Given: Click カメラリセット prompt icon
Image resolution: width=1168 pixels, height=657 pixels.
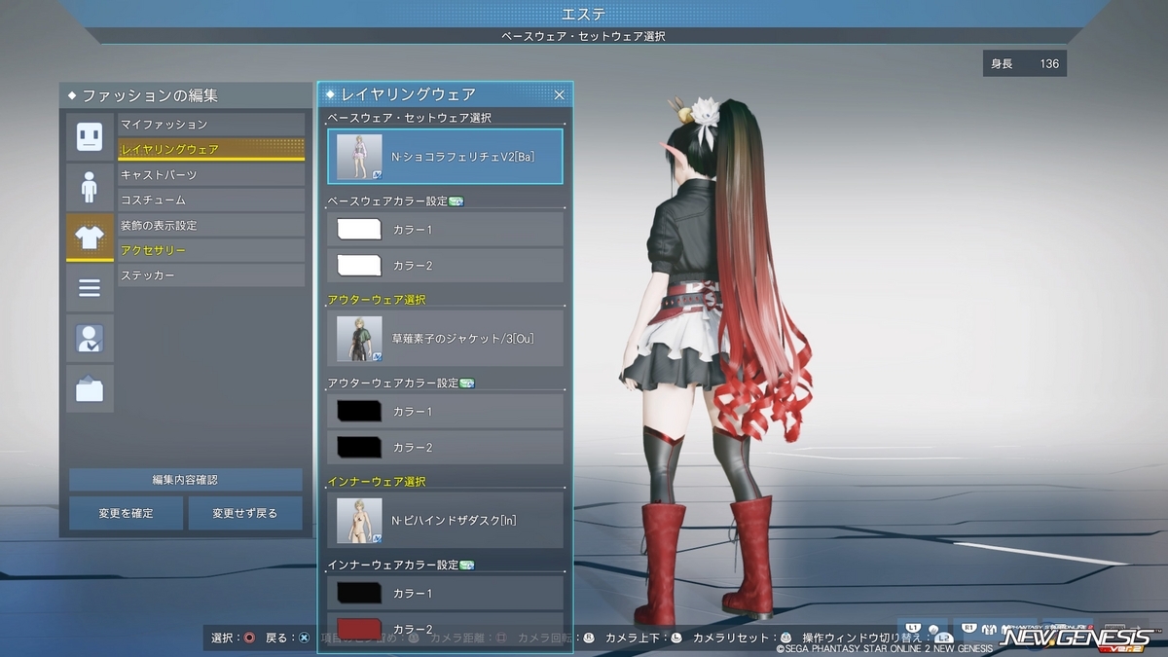Looking at the screenshot, I should (x=786, y=639).
